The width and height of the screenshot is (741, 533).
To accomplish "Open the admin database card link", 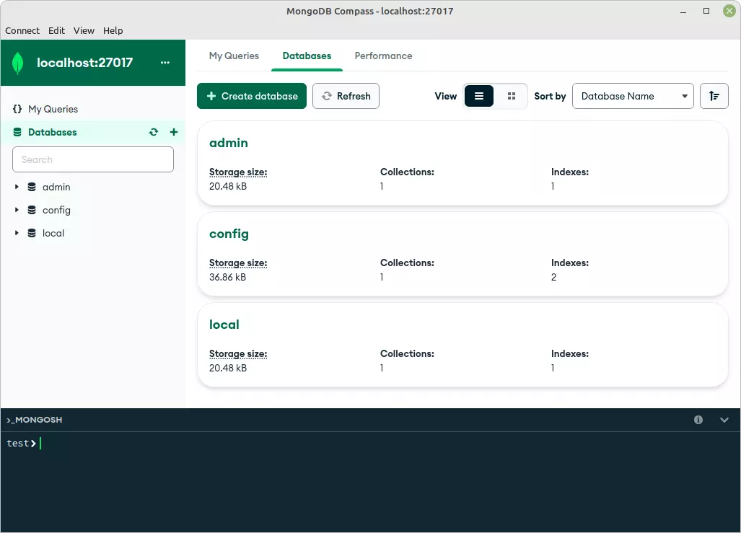I will click(228, 144).
